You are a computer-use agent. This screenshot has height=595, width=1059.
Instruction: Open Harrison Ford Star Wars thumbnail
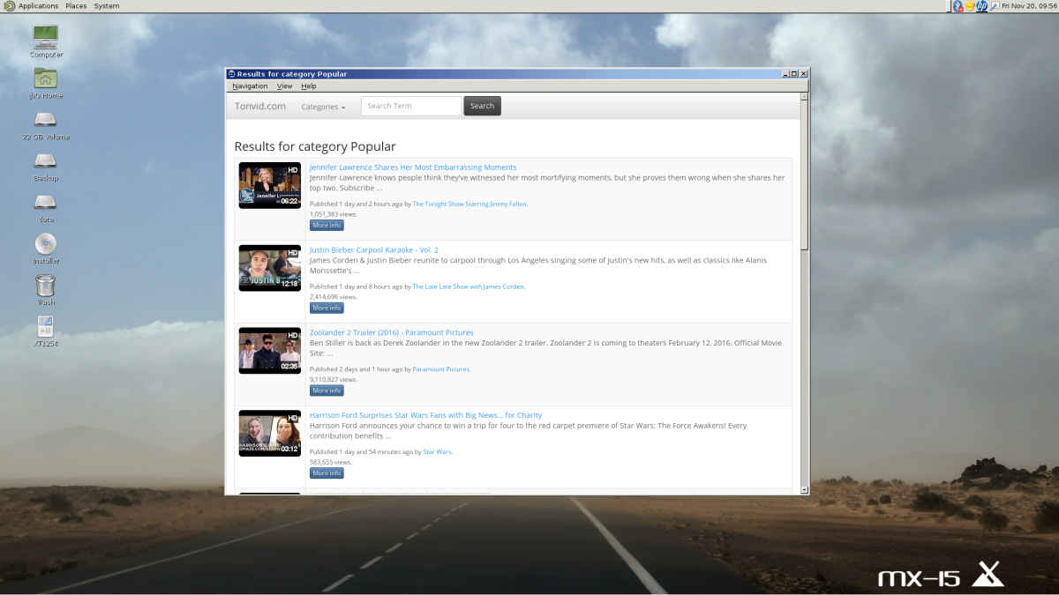coord(270,434)
